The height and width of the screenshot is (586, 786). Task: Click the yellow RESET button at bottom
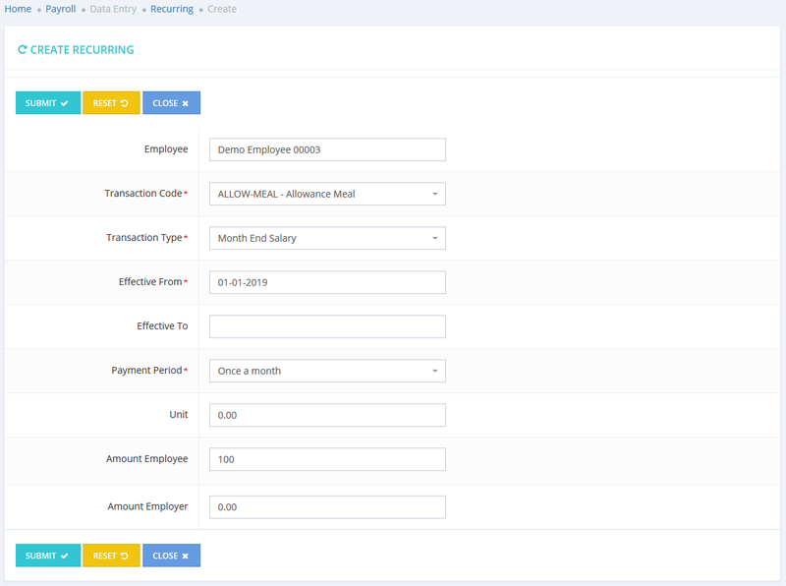[x=110, y=556]
